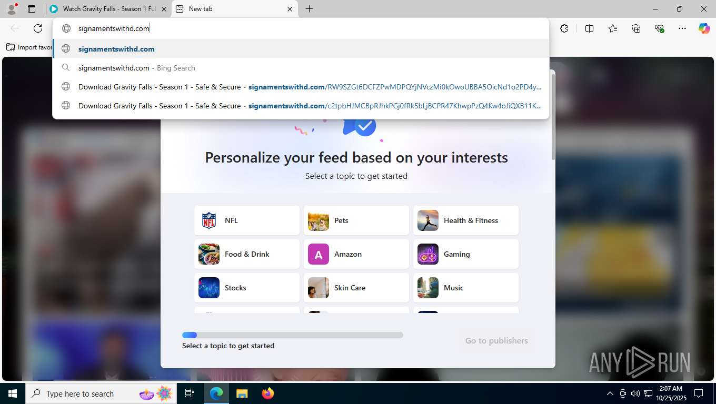Open the volume speaker tray icon

pyautogui.click(x=635, y=393)
